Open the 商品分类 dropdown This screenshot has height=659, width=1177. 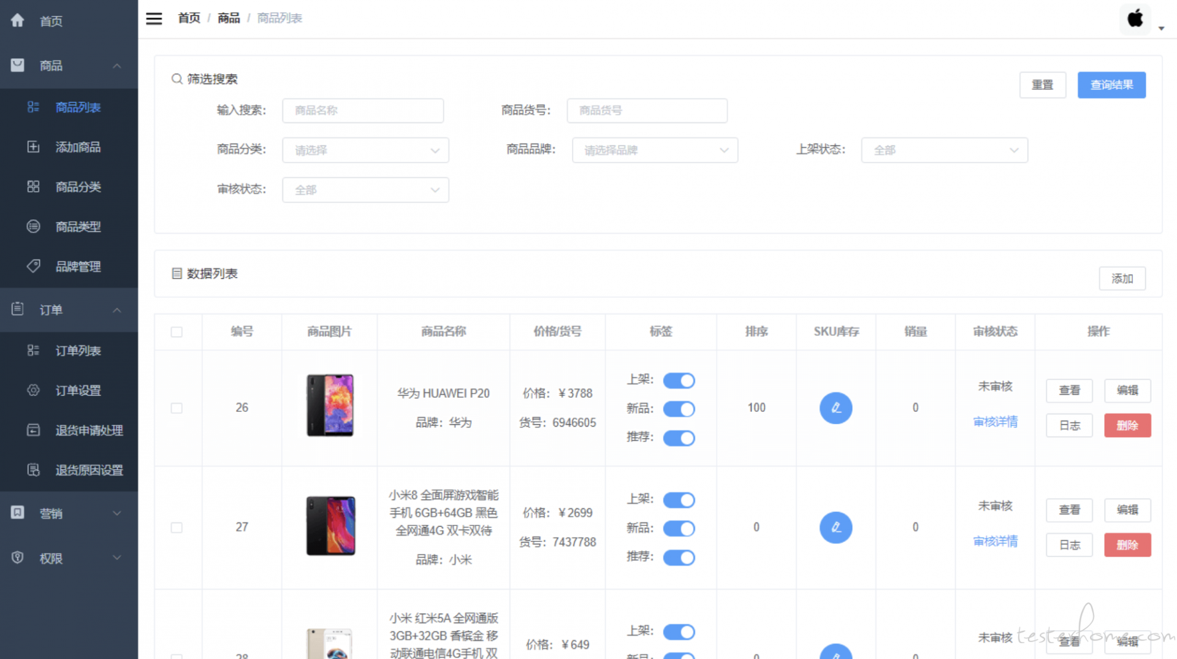coord(365,150)
